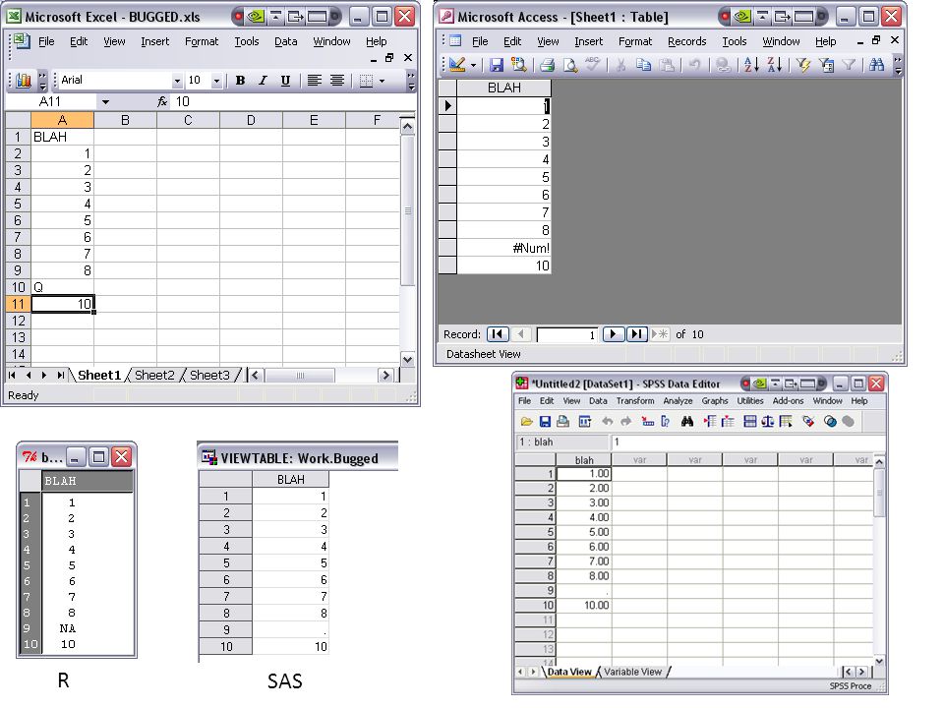Click Variables info icon in SPSS toolbar
This screenshot has width=944, height=708.
tap(666, 422)
